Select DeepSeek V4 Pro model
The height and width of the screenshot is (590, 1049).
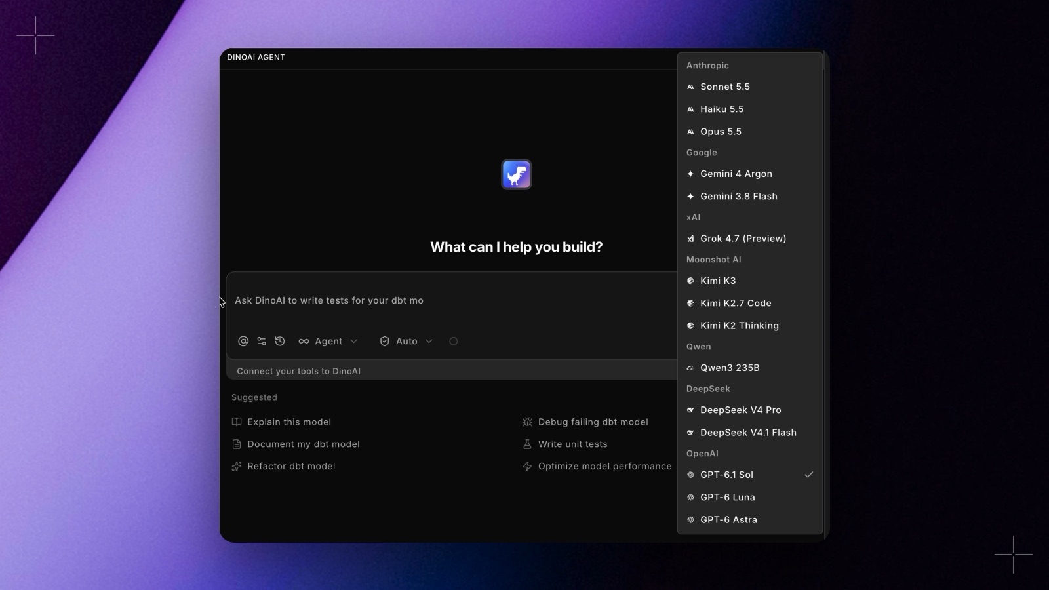pos(750,410)
